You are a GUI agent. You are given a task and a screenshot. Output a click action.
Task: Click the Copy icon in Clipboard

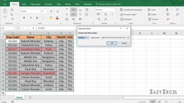point(12,14)
